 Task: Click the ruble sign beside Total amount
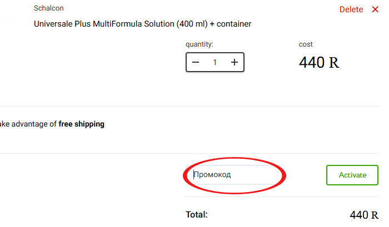click(375, 215)
